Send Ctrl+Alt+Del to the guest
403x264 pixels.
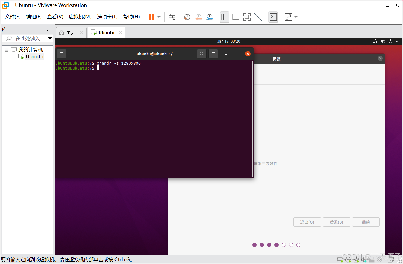click(172, 17)
